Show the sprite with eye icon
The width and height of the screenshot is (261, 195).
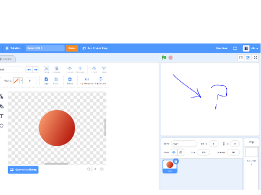click(174, 152)
